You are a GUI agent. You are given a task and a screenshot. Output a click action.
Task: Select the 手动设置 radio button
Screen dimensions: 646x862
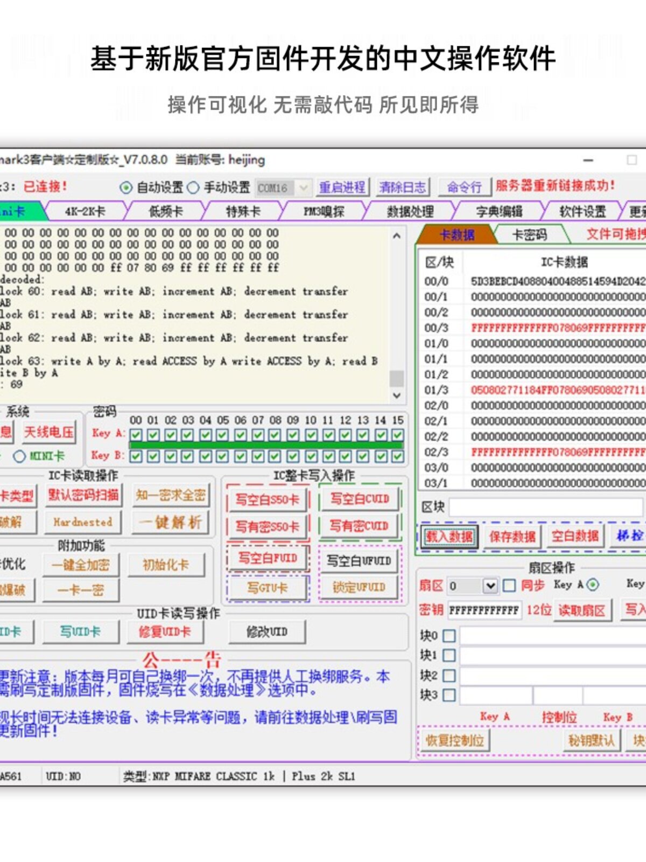point(193,187)
